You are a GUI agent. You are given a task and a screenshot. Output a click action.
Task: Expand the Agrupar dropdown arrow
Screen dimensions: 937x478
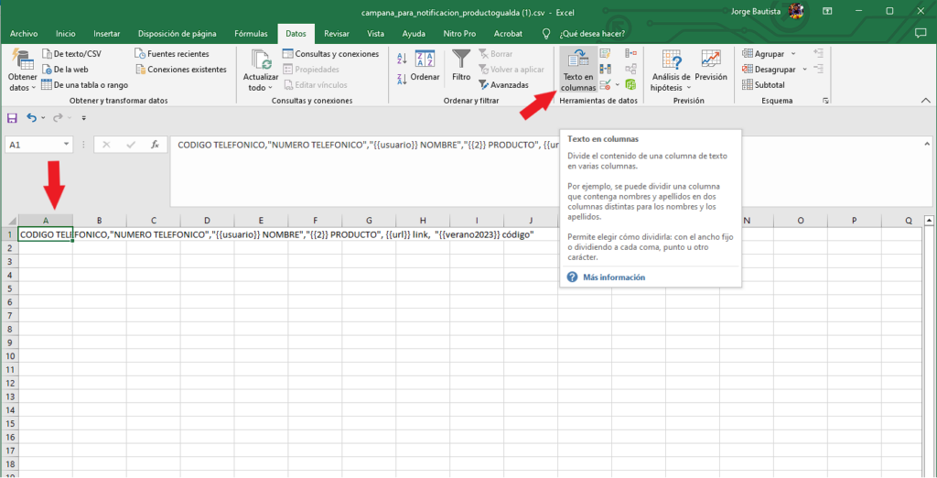[x=792, y=54]
